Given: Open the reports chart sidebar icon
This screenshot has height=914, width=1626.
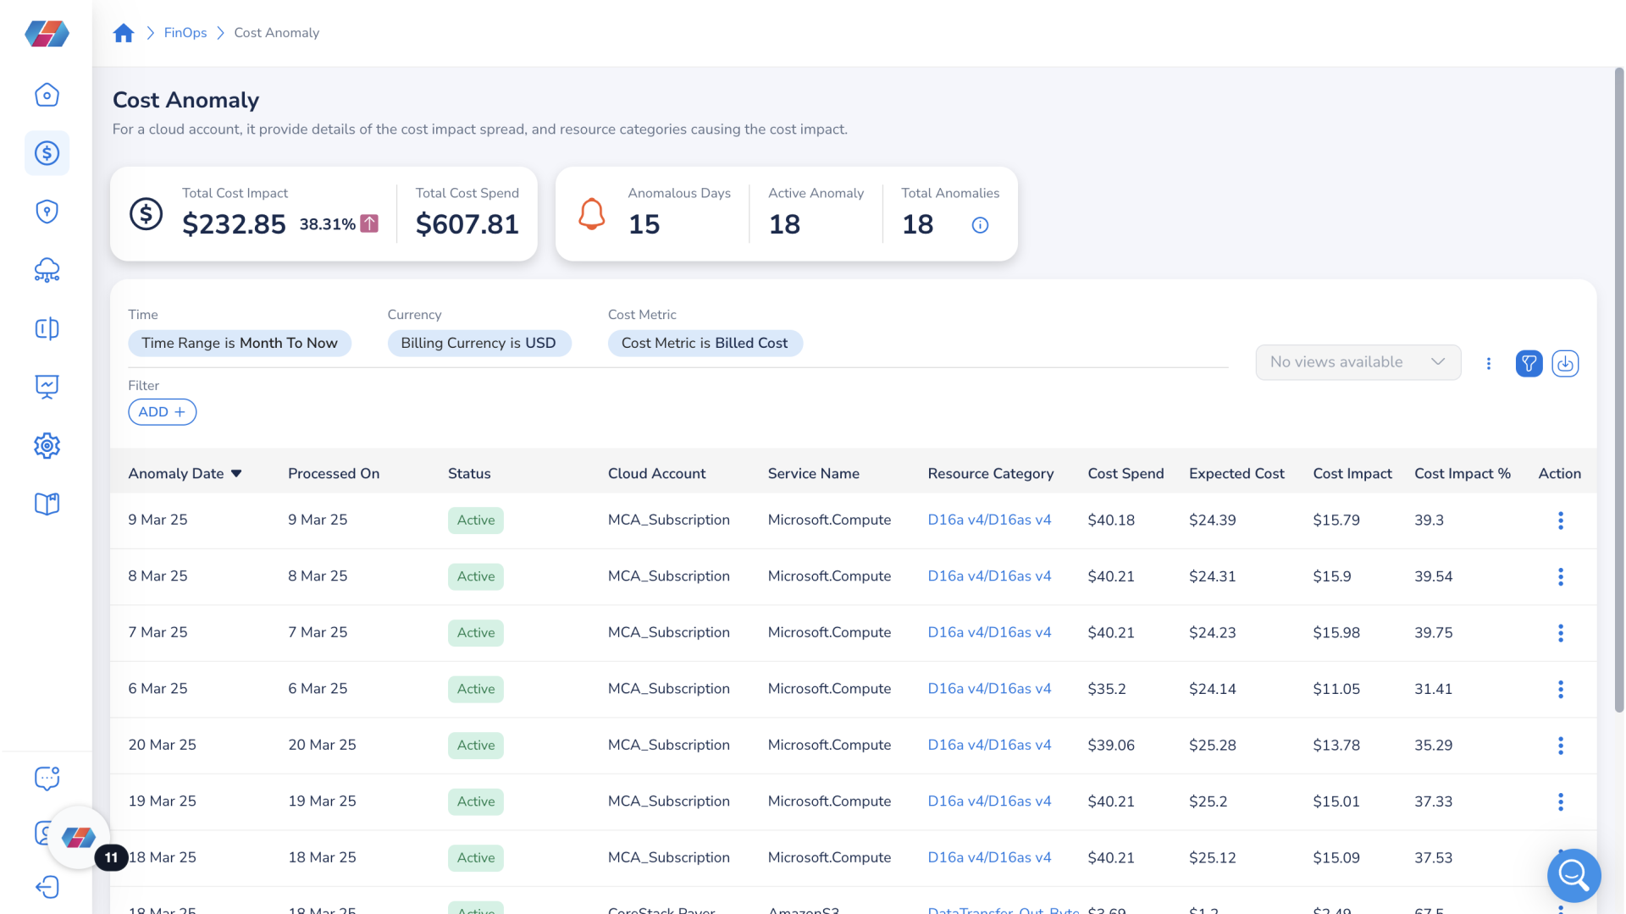Looking at the screenshot, I should click(x=47, y=387).
